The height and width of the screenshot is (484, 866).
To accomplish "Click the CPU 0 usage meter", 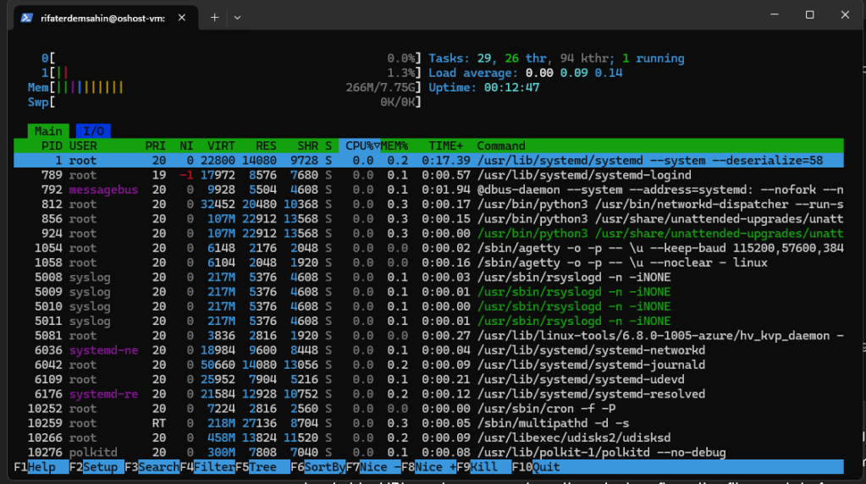I will 231,58.
